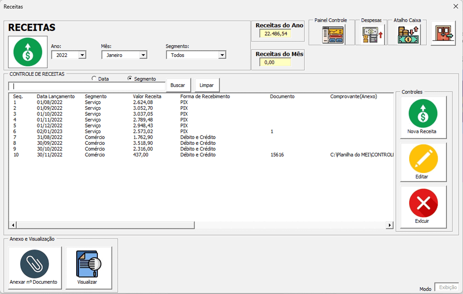Expand the Segmento dropdown showing Todos
463x294 pixels.
click(x=223, y=55)
